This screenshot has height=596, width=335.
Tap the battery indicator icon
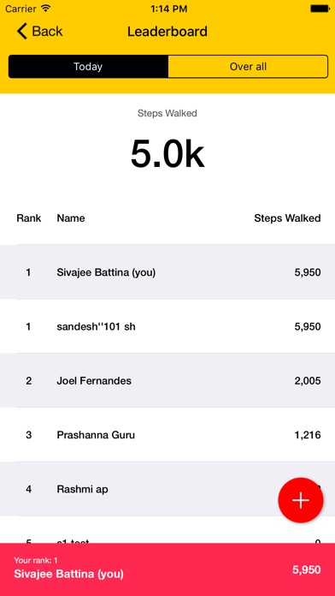click(x=320, y=9)
